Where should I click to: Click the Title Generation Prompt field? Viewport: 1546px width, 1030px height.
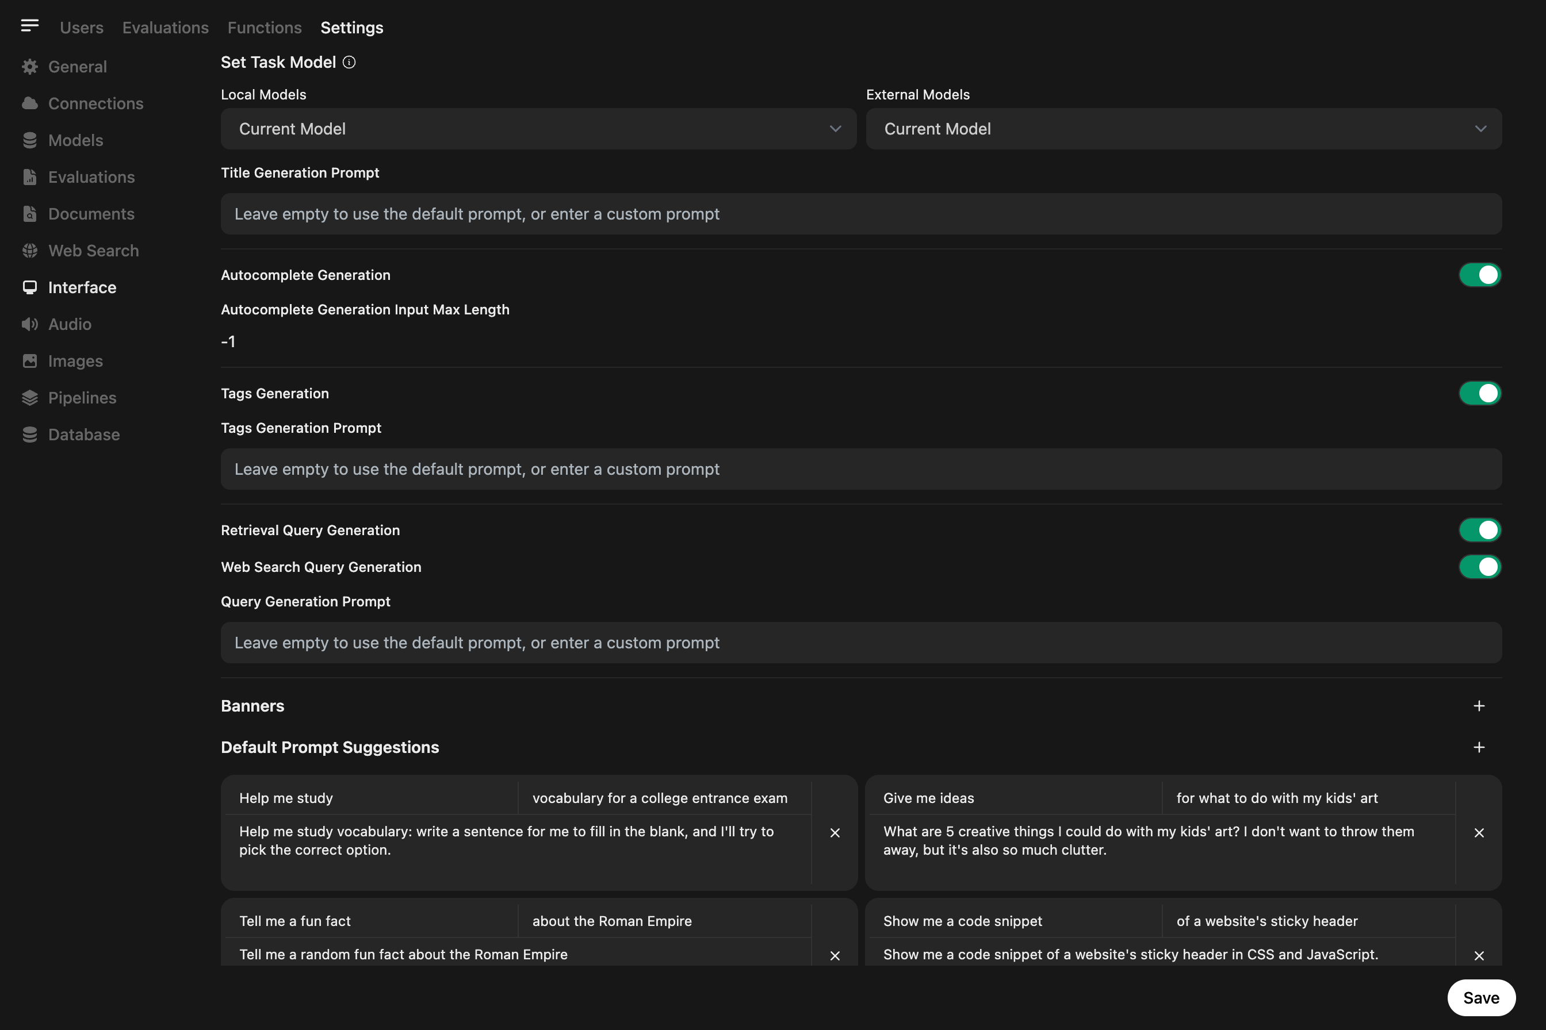click(x=861, y=214)
